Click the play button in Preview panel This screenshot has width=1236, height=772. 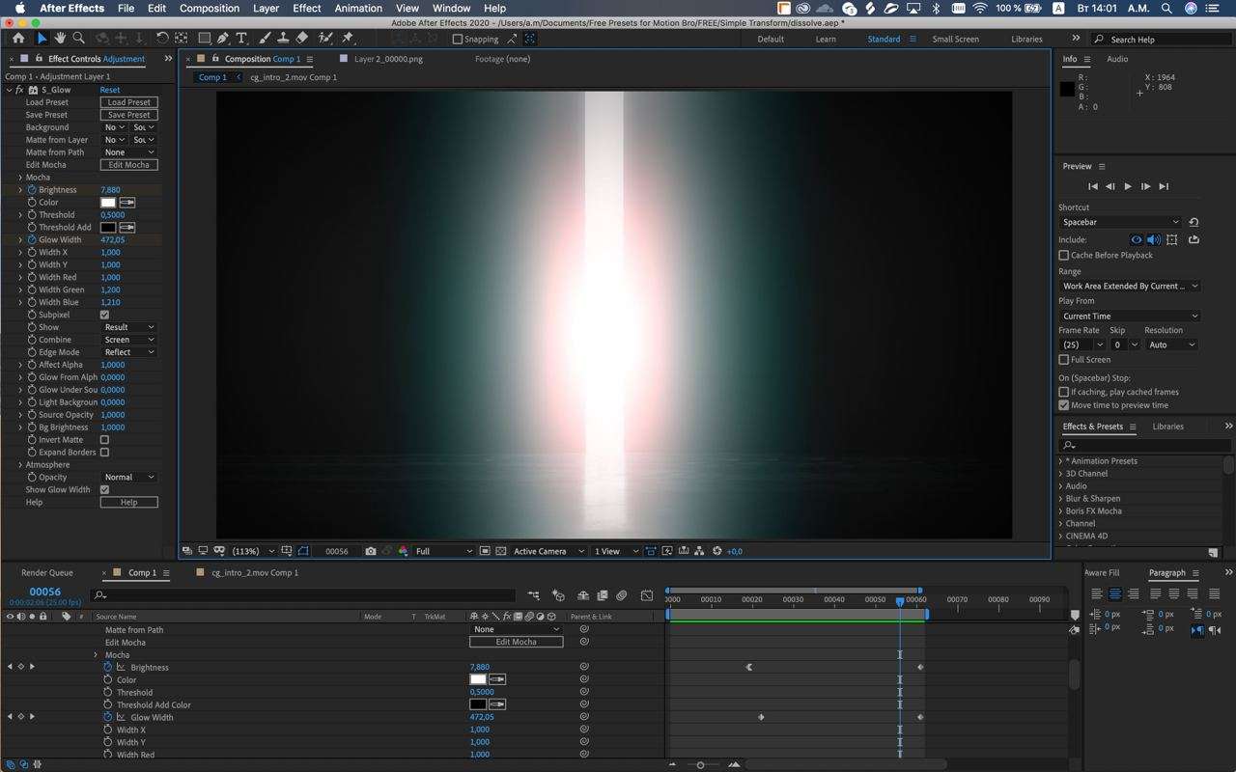(x=1127, y=186)
